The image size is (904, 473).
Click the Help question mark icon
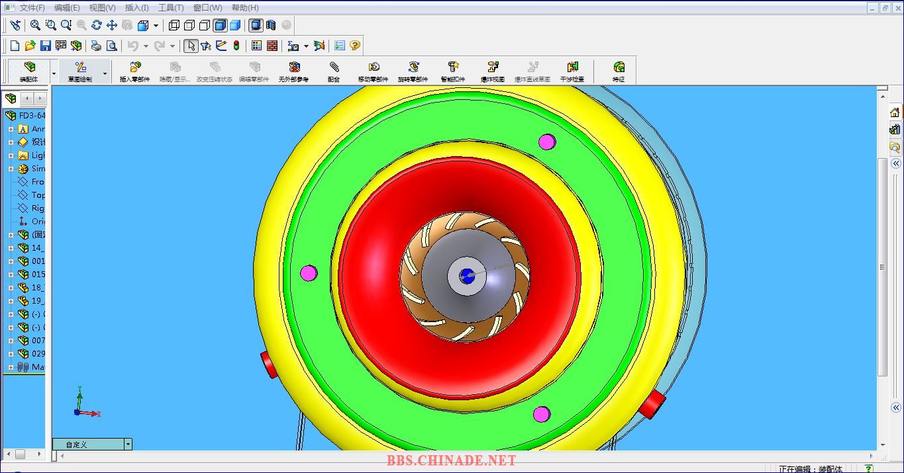coord(355,46)
